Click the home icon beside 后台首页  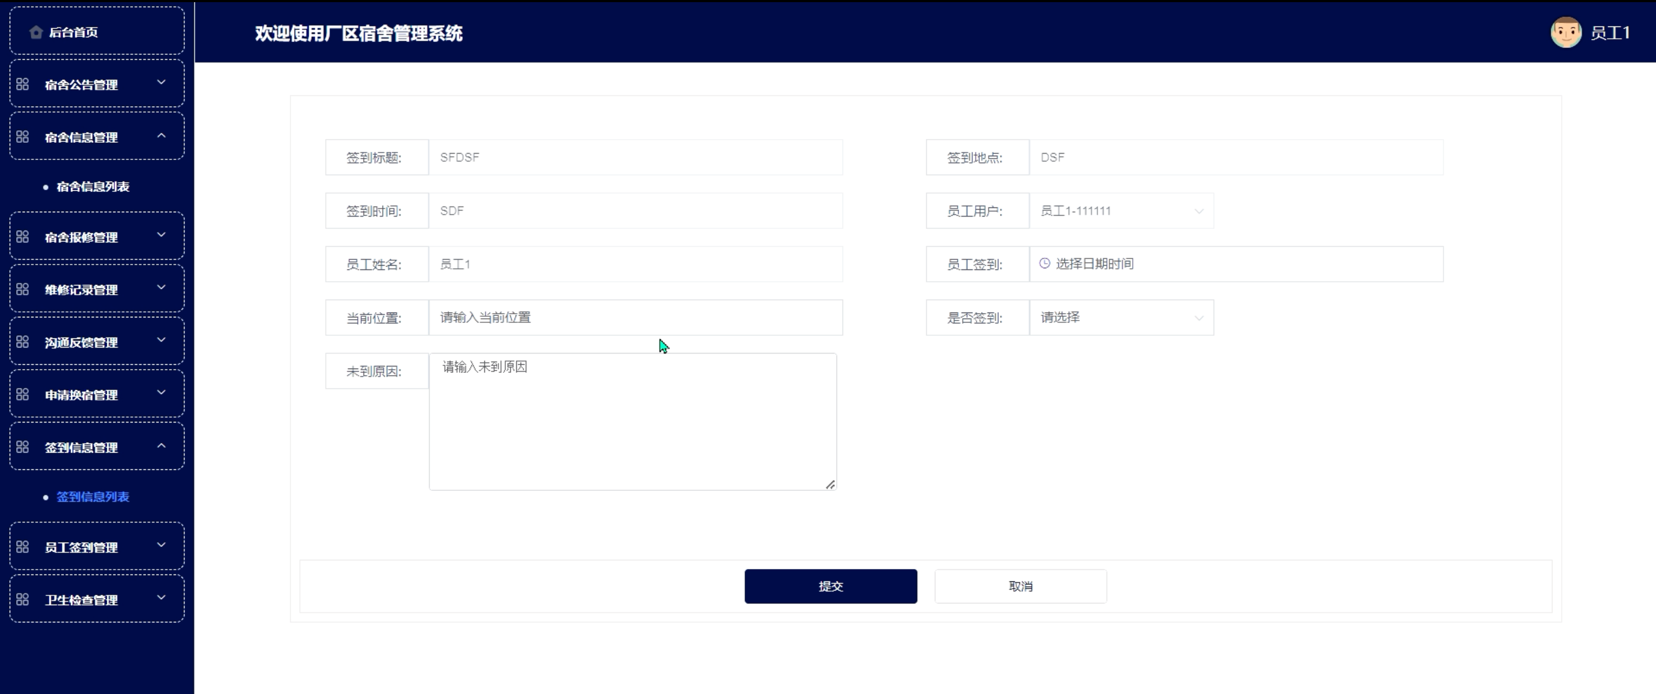coord(36,32)
